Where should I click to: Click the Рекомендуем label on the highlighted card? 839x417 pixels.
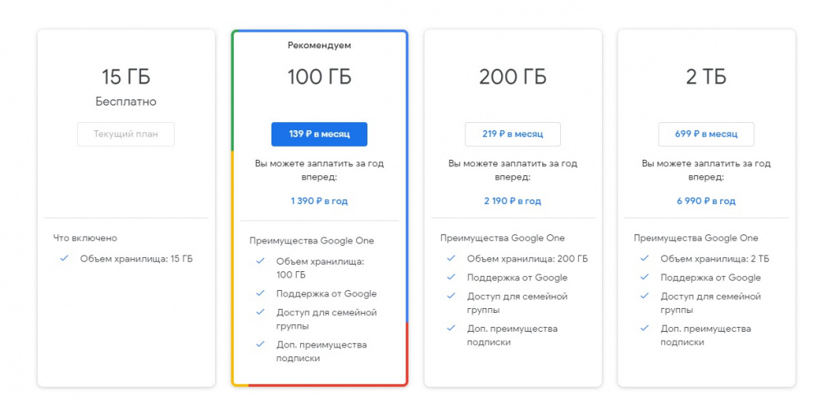[x=319, y=46]
